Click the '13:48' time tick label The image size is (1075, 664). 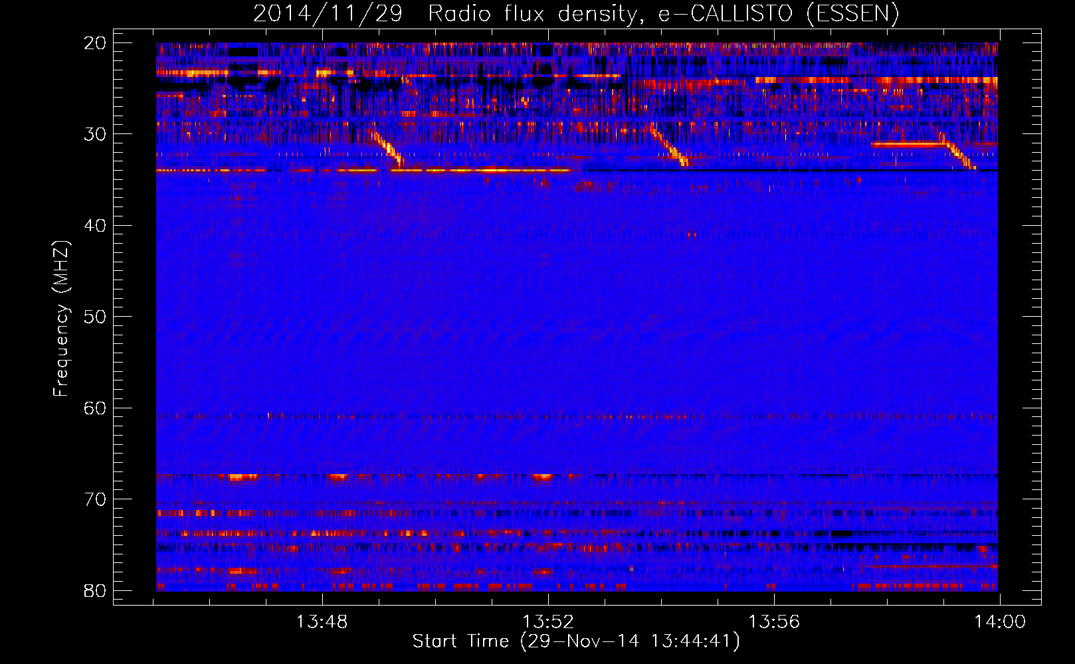[322, 622]
